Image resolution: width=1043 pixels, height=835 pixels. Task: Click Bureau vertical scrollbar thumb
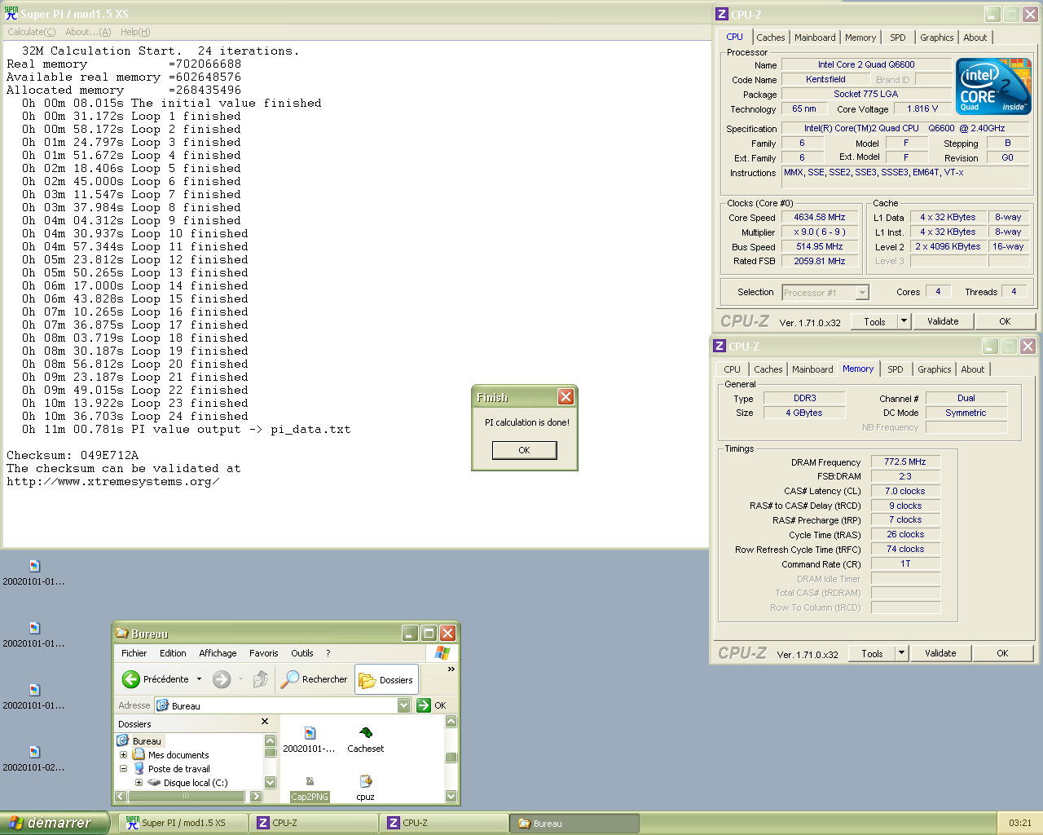(451, 758)
